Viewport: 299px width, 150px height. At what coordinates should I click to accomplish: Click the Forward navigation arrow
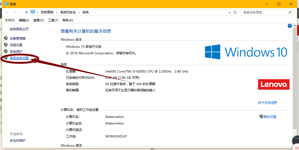pyautogui.click(x=15, y=13)
